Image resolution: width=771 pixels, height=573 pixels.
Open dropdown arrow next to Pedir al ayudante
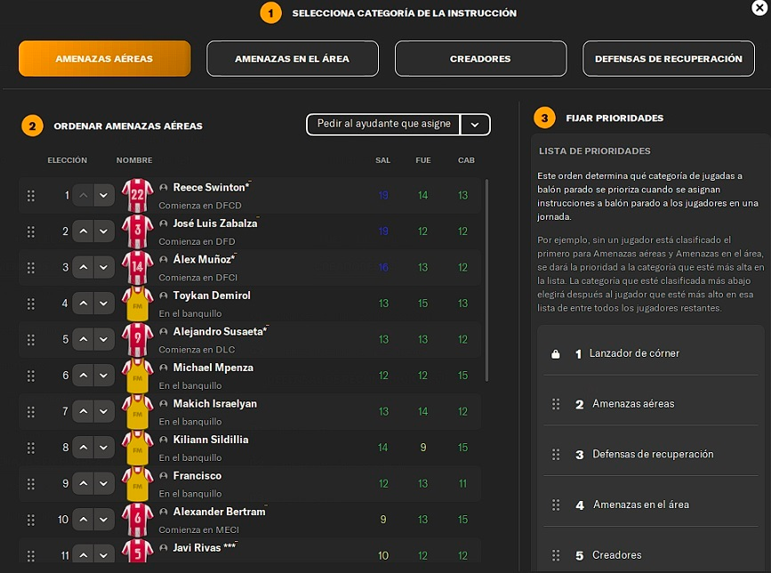pyautogui.click(x=475, y=125)
